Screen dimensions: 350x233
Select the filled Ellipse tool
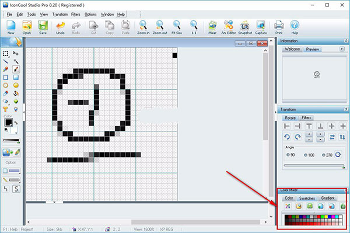pos(16,85)
